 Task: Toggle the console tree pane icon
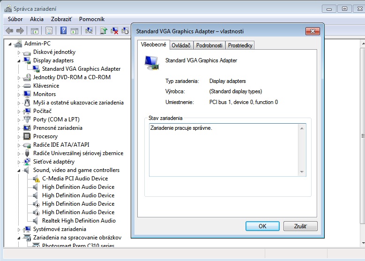pyautogui.click(x=35, y=31)
